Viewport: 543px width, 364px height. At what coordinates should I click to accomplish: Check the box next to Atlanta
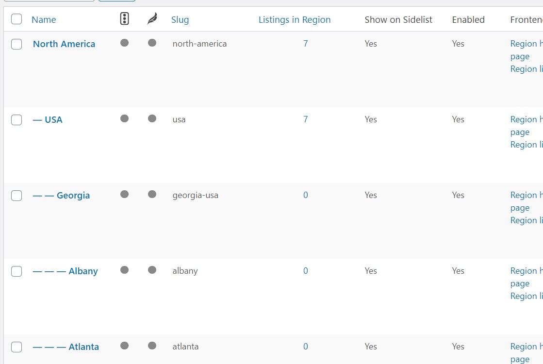pyautogui.click(x=16, y=347)
